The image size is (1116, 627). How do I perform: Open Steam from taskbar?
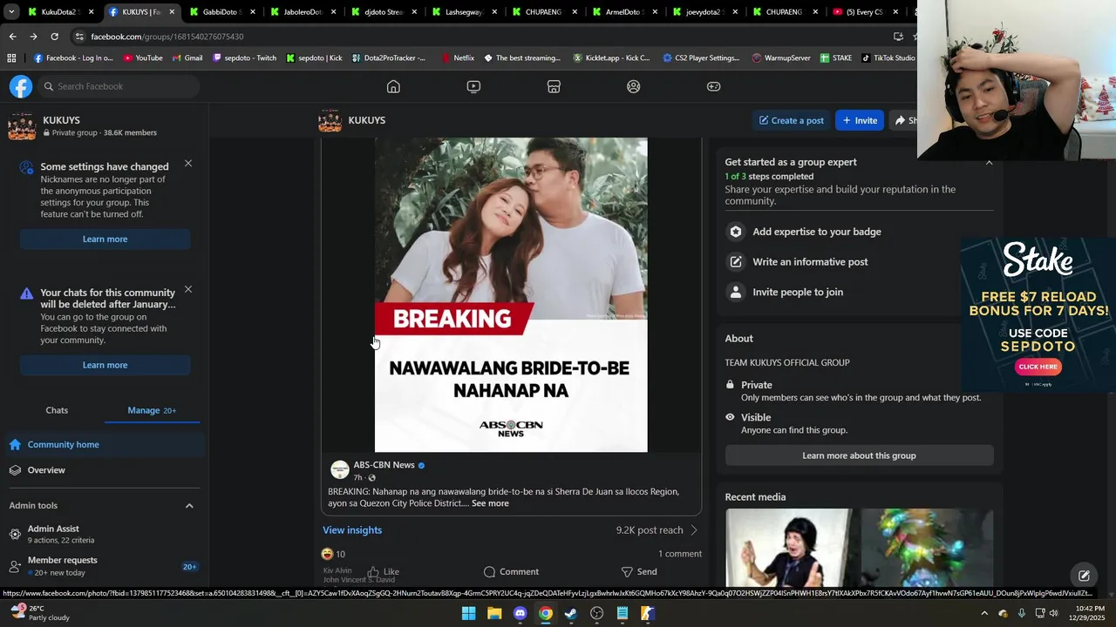[x=571, y=613]
